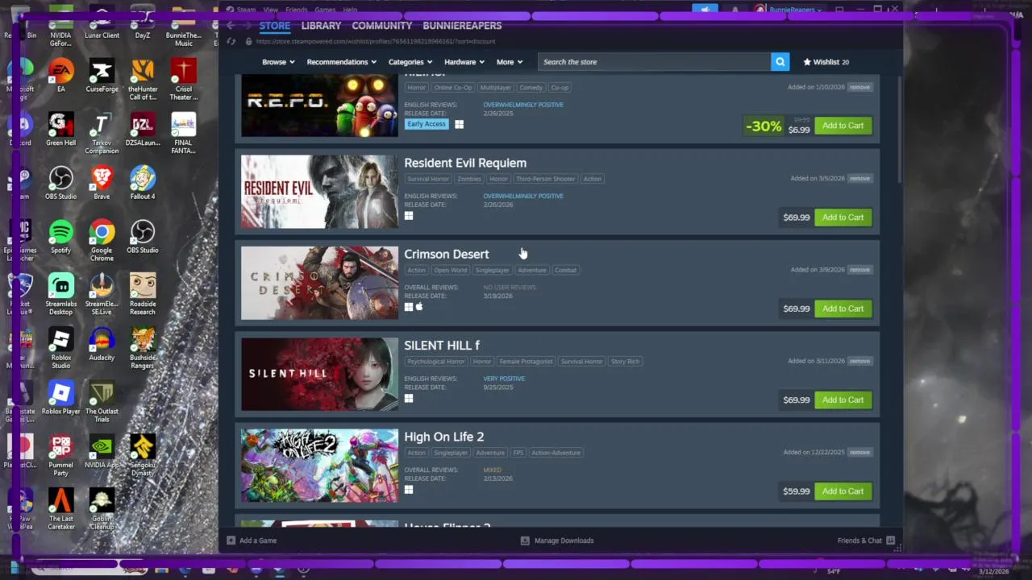Open the Brave browser shortcut
The image size is (1032, 580).
coord(102,183)
